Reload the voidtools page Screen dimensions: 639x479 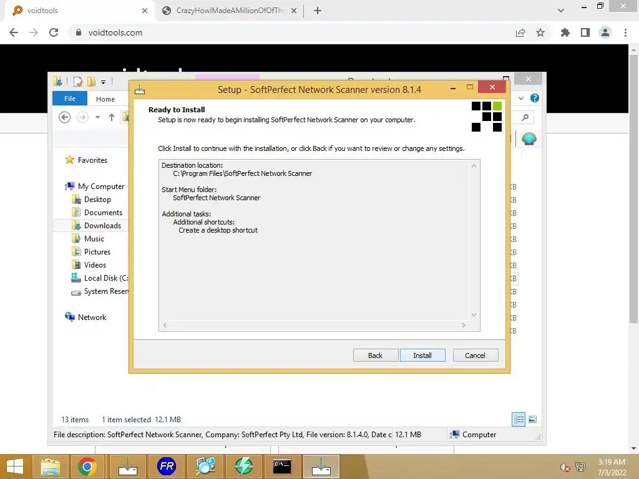pyautogui.click(x=54, y=32)
